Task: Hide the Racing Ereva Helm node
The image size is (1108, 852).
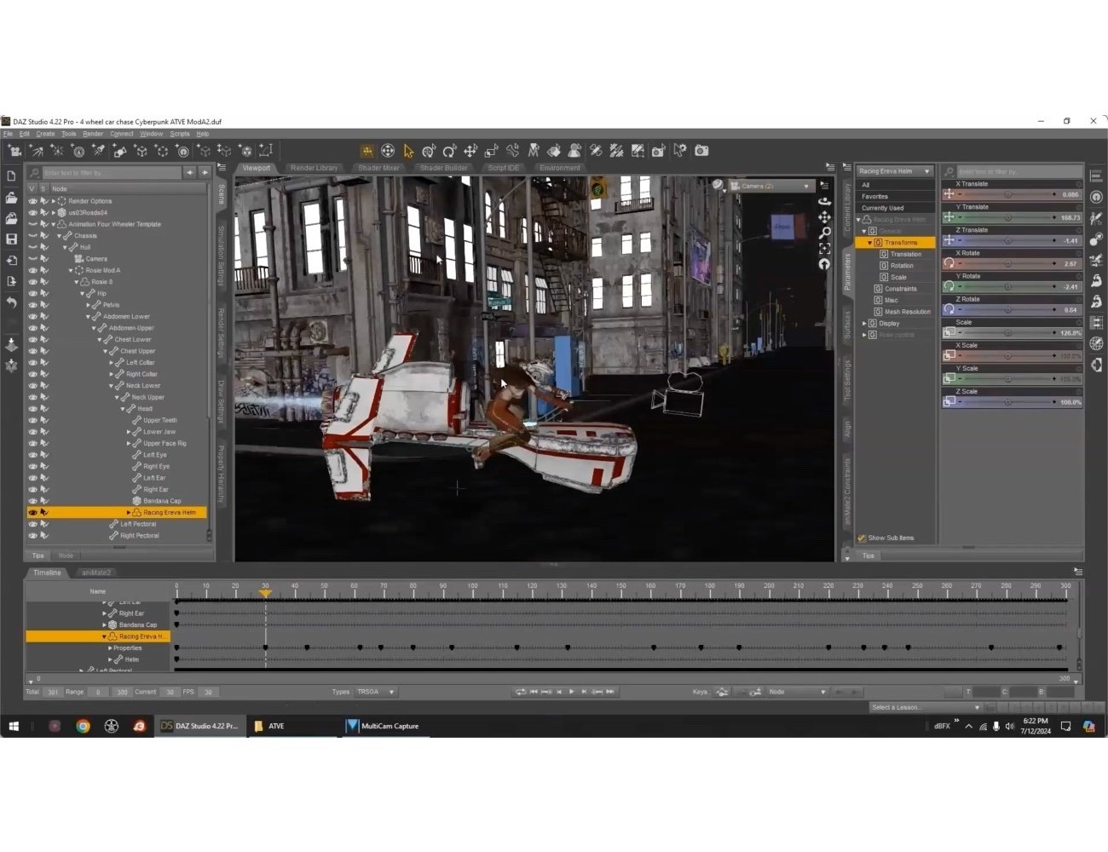Action: [32, 512]
